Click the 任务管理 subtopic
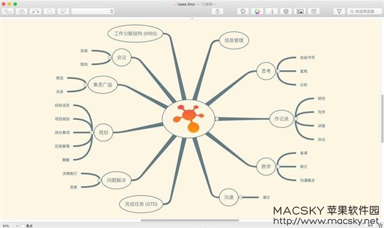 coord(62,146)
